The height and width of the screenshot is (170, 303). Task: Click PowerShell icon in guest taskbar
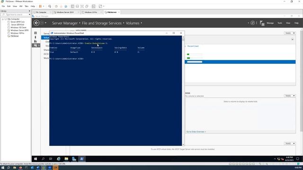[x=82, y=159]
